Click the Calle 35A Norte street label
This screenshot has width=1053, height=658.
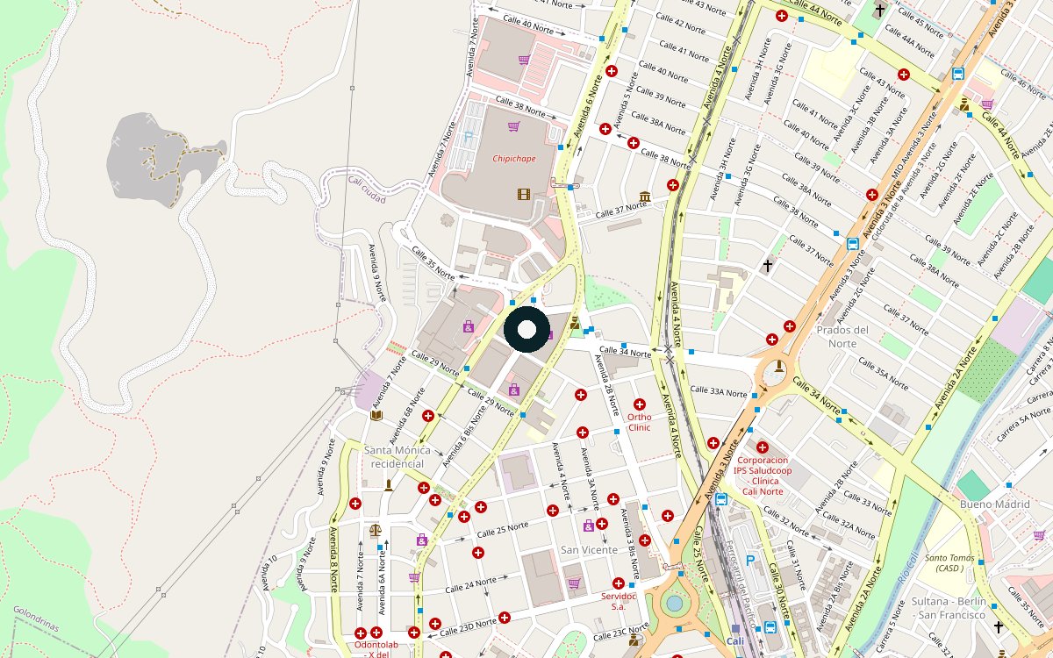coord(883,374)
